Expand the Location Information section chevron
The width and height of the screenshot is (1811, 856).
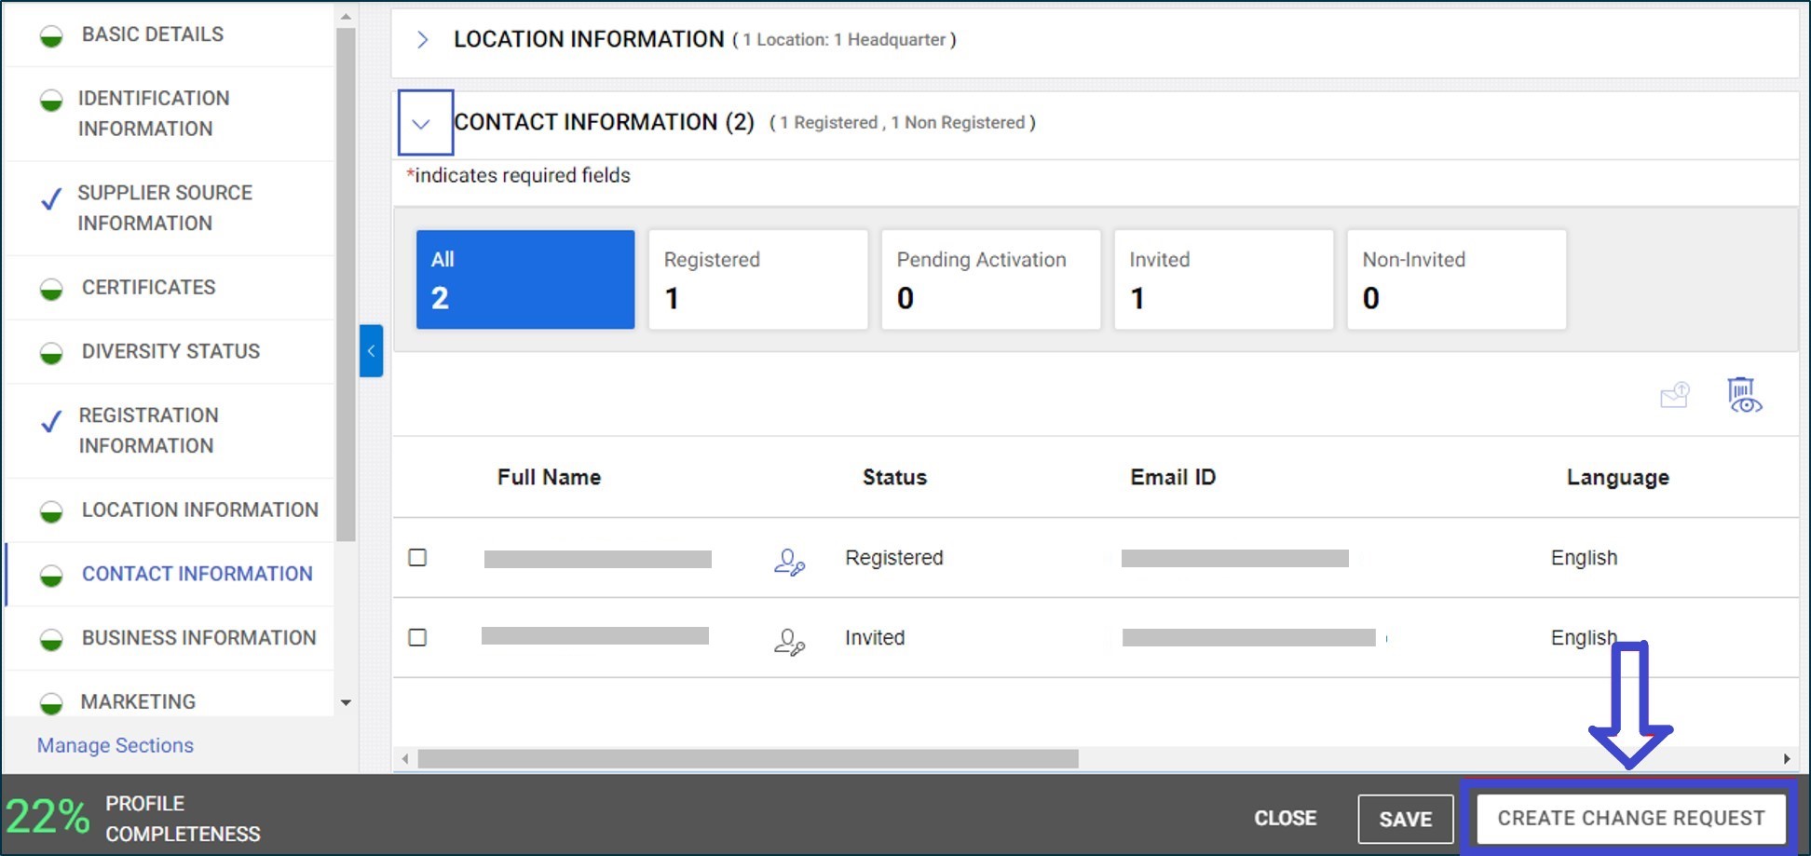point(422,39)
